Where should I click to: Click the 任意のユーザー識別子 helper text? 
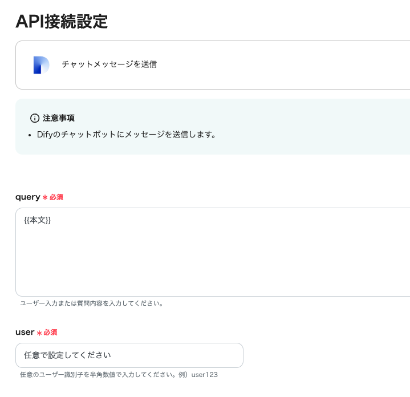(x=103, y=375)
